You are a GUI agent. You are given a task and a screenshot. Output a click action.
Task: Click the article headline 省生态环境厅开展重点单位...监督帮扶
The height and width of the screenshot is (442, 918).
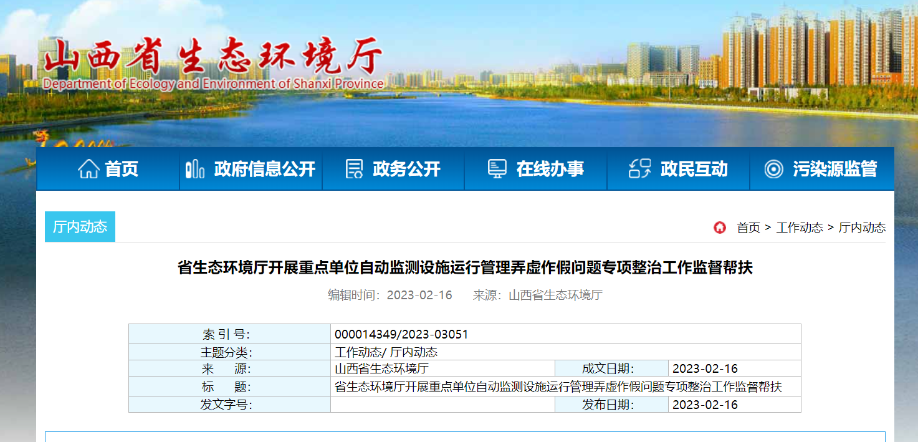[465, 268]
